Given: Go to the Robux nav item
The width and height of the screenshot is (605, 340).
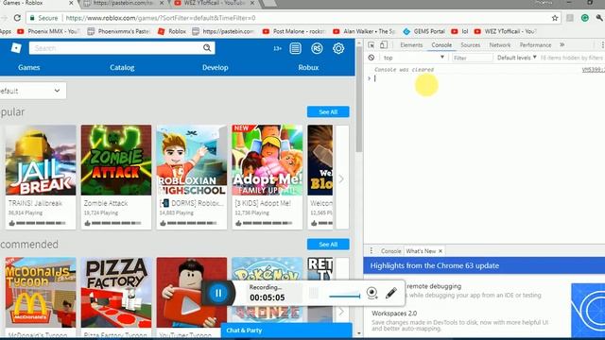Looking at the screenshot, I should pos(308,67).
